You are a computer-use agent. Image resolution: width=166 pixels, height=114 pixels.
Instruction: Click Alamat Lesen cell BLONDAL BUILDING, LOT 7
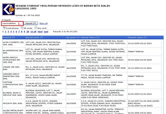[46, 94]
